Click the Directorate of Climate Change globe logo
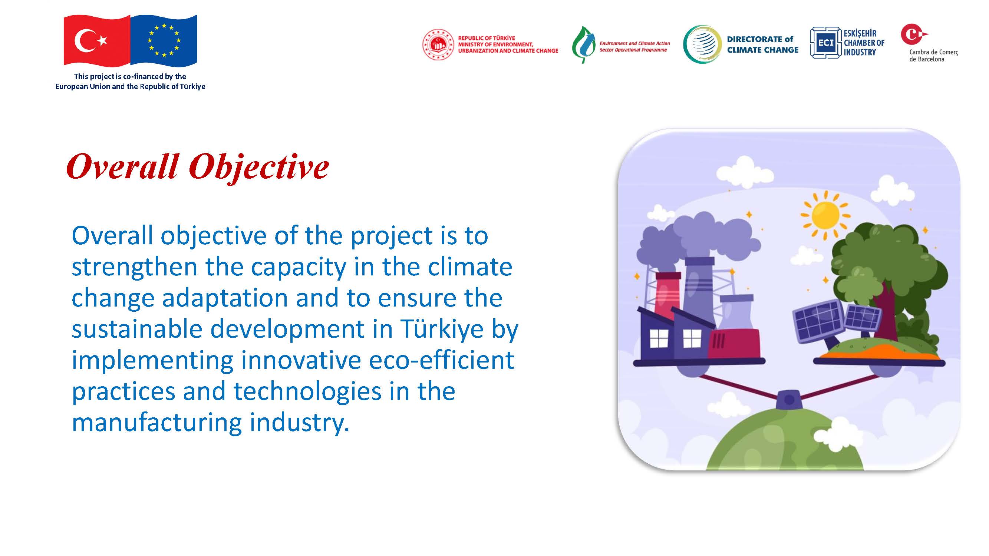 pyautogui.click(x=703, y=44)
